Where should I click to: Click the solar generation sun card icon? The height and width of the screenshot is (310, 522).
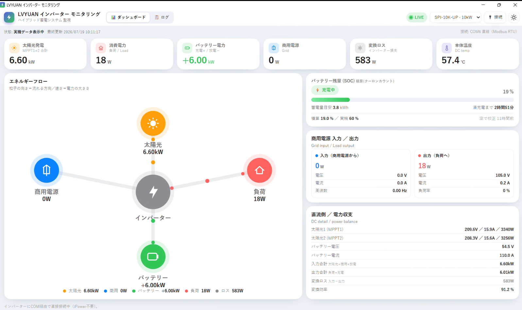(x=14, y=48)
